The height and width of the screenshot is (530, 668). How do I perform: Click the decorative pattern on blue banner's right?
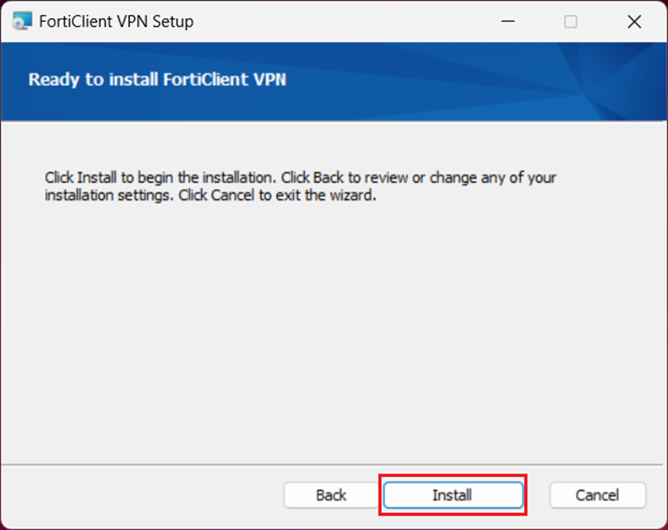(601, 81)
